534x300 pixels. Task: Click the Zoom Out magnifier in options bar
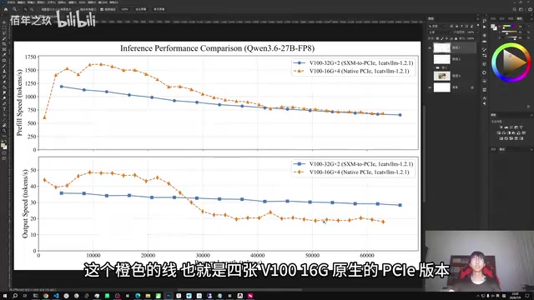(x=32, y=9)
